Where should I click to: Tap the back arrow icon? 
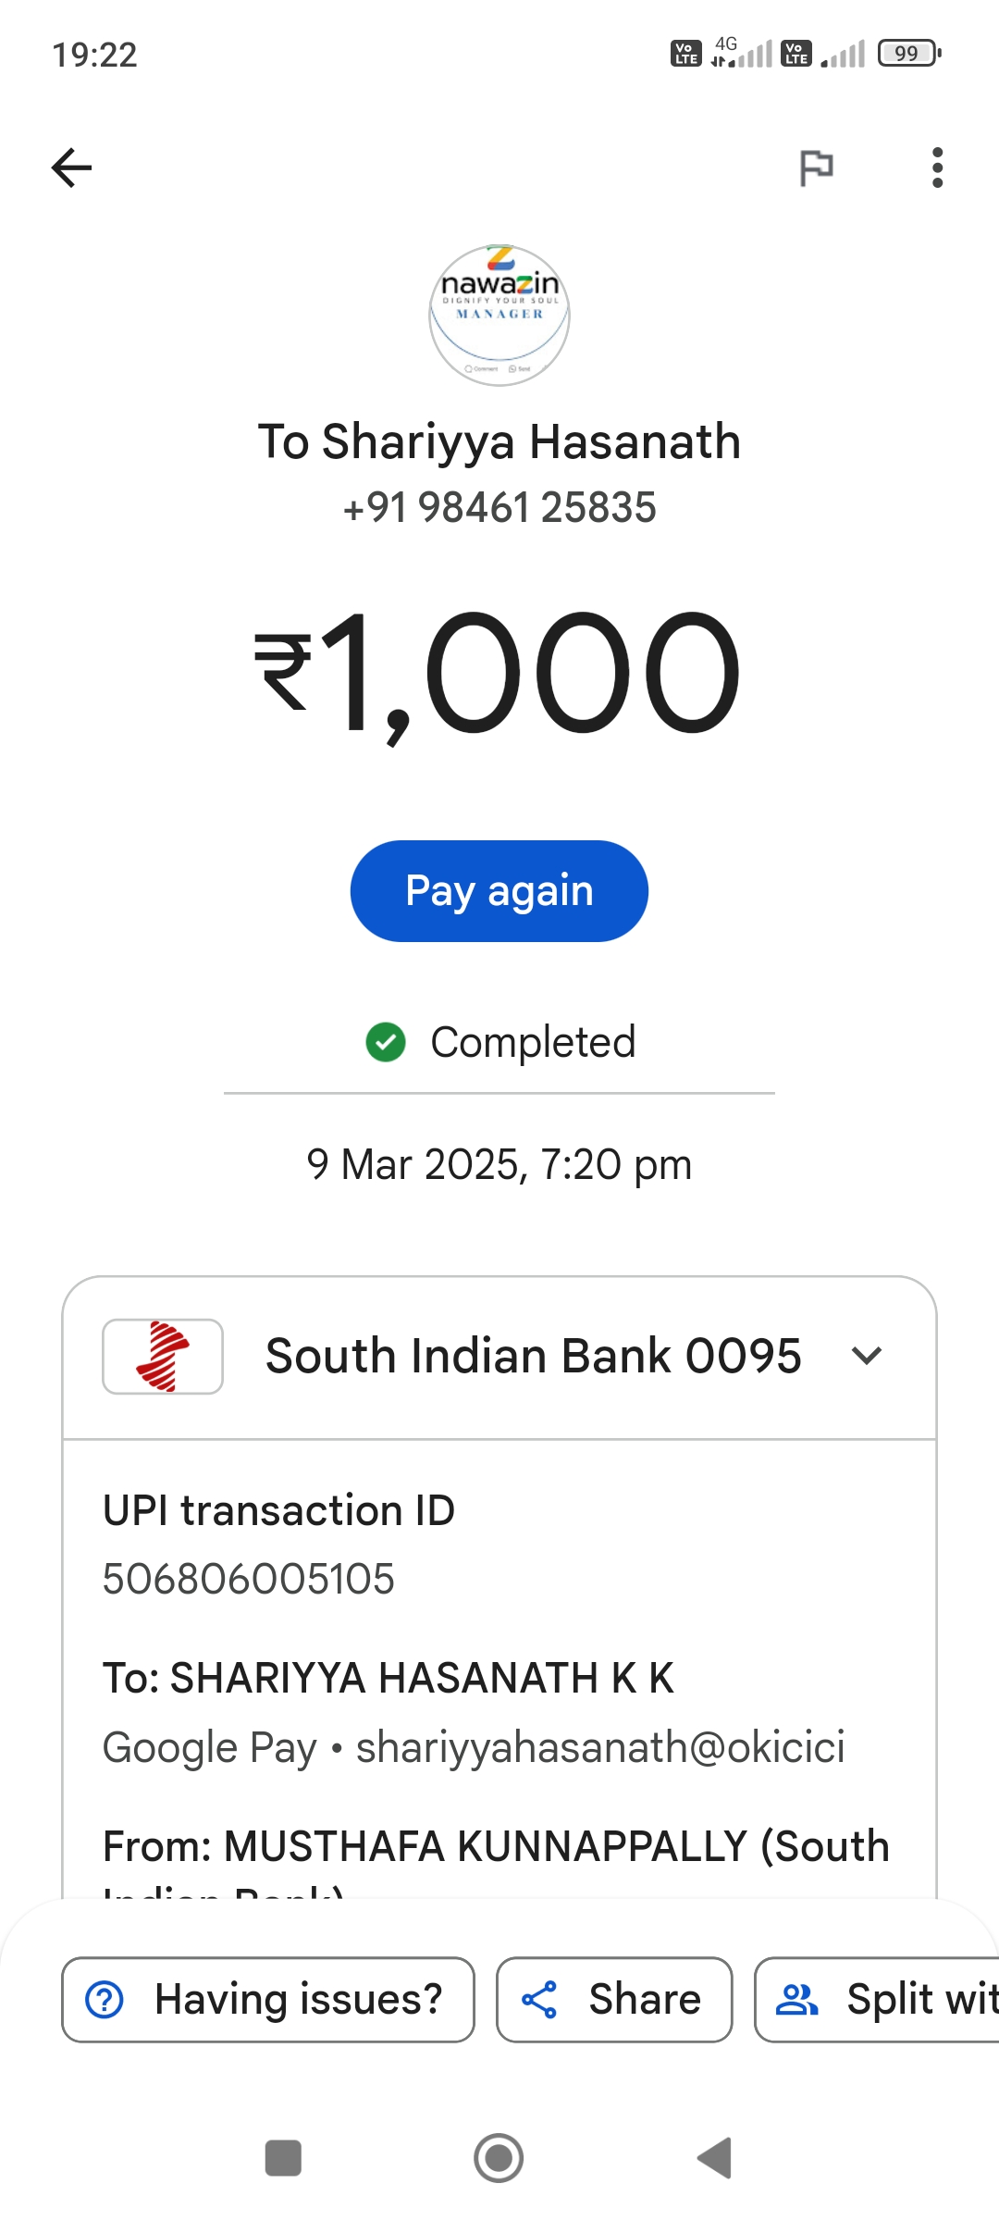[x=71, y=168]
